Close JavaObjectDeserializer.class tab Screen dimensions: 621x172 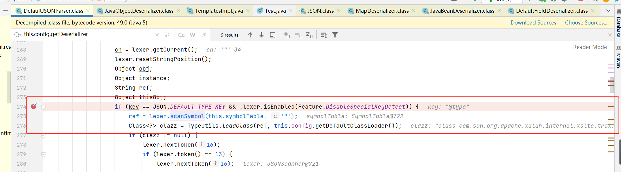point(178,11)
